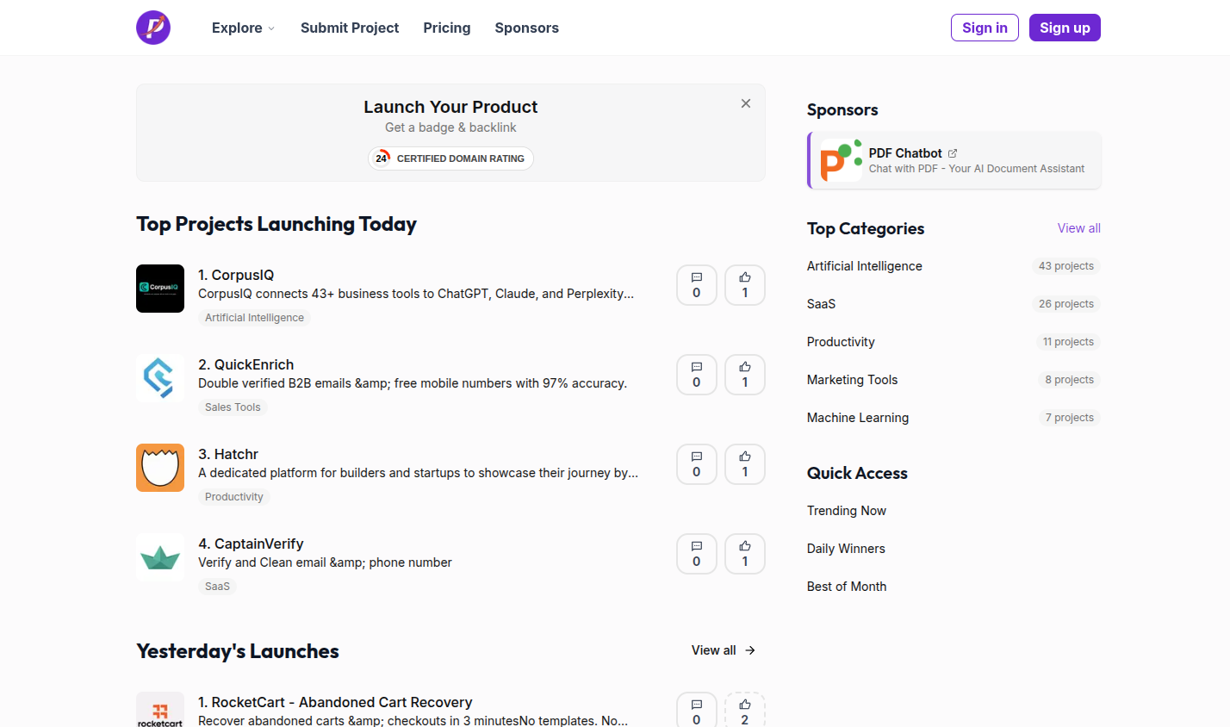Open the Productivity category in Top Categories
The width and height of the screenshot is (1230, 727).
click(841, 342)
